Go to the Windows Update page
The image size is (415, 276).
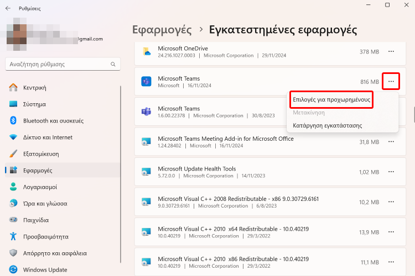[x=63, y=270]
